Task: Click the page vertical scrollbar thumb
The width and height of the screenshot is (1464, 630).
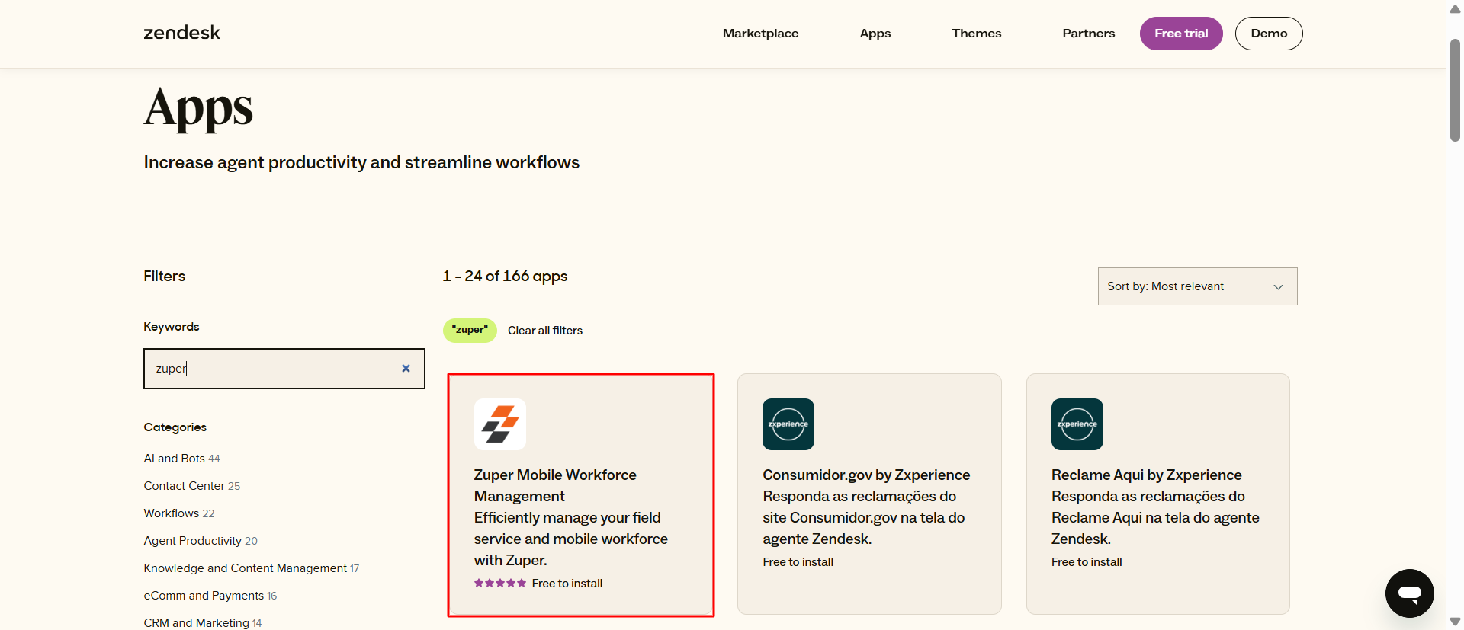Action: click(x=1455, y=90)
